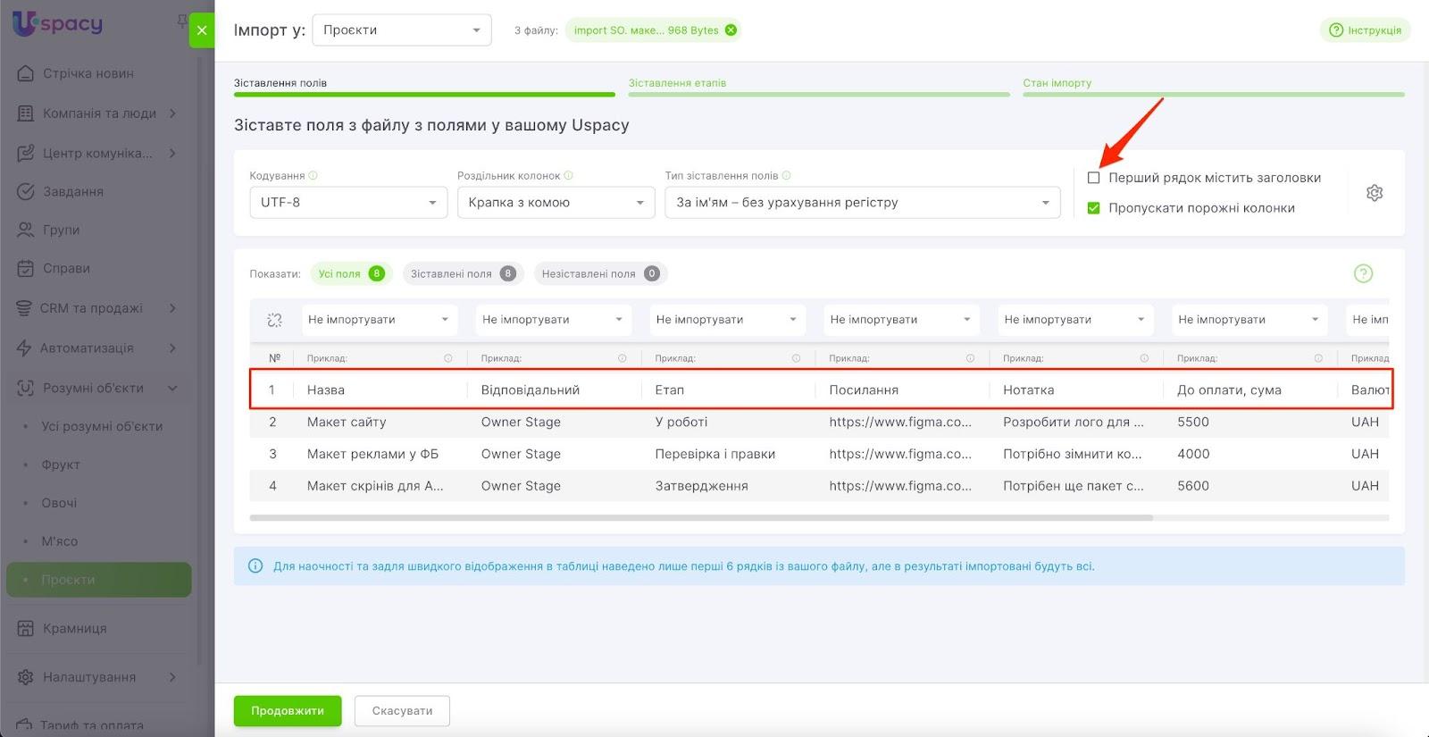Image resolution: width=1429 pixels, height=737 pixels.
Task: Click the green help question mark icon
Action: pos(1363,273)
